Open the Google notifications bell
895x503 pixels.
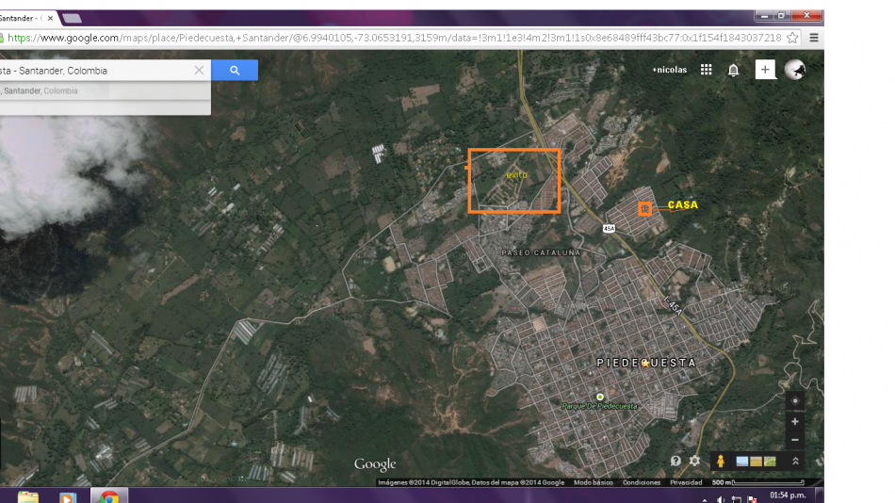point(733,70)
